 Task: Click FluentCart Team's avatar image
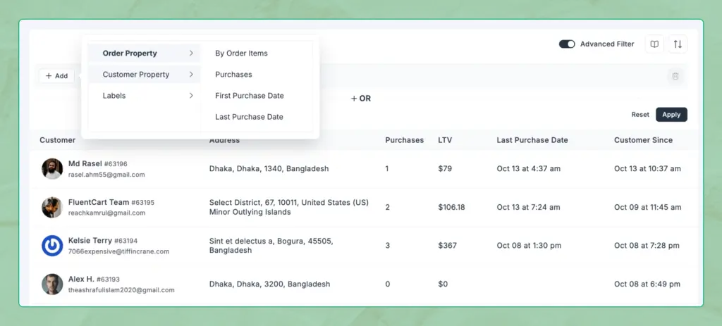pyautogui.click(x=52, y=207)
